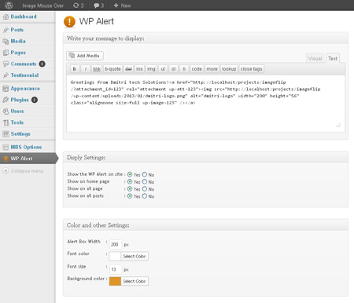Click the ul quicktag button

[163, 69]
